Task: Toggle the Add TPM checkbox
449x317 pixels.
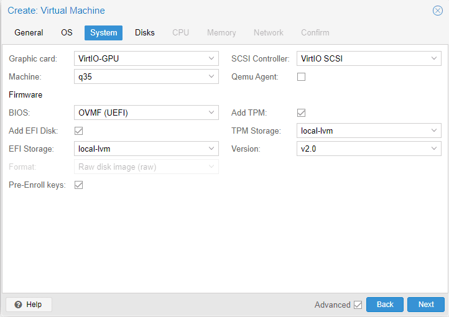Action: tap(301, 113)
